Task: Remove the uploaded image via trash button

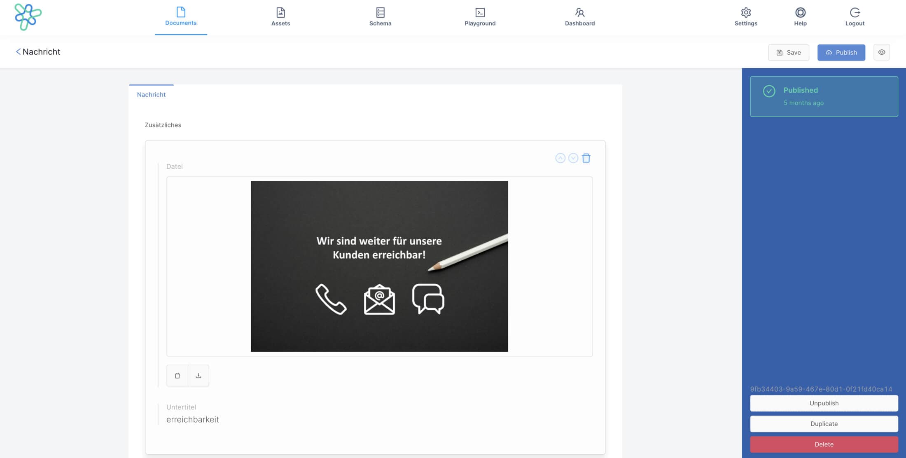Action: click(177, 375)
